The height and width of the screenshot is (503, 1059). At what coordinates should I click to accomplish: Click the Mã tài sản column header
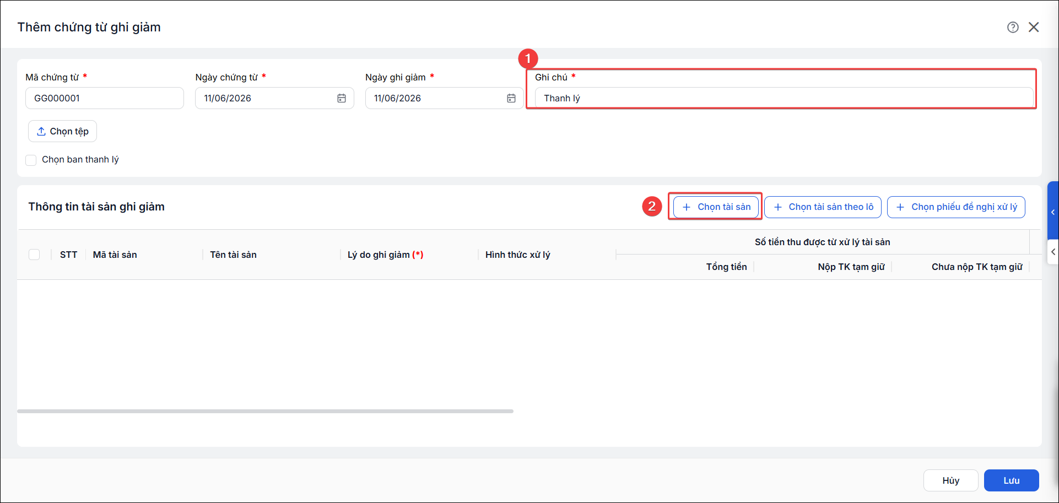coord(115,255)
